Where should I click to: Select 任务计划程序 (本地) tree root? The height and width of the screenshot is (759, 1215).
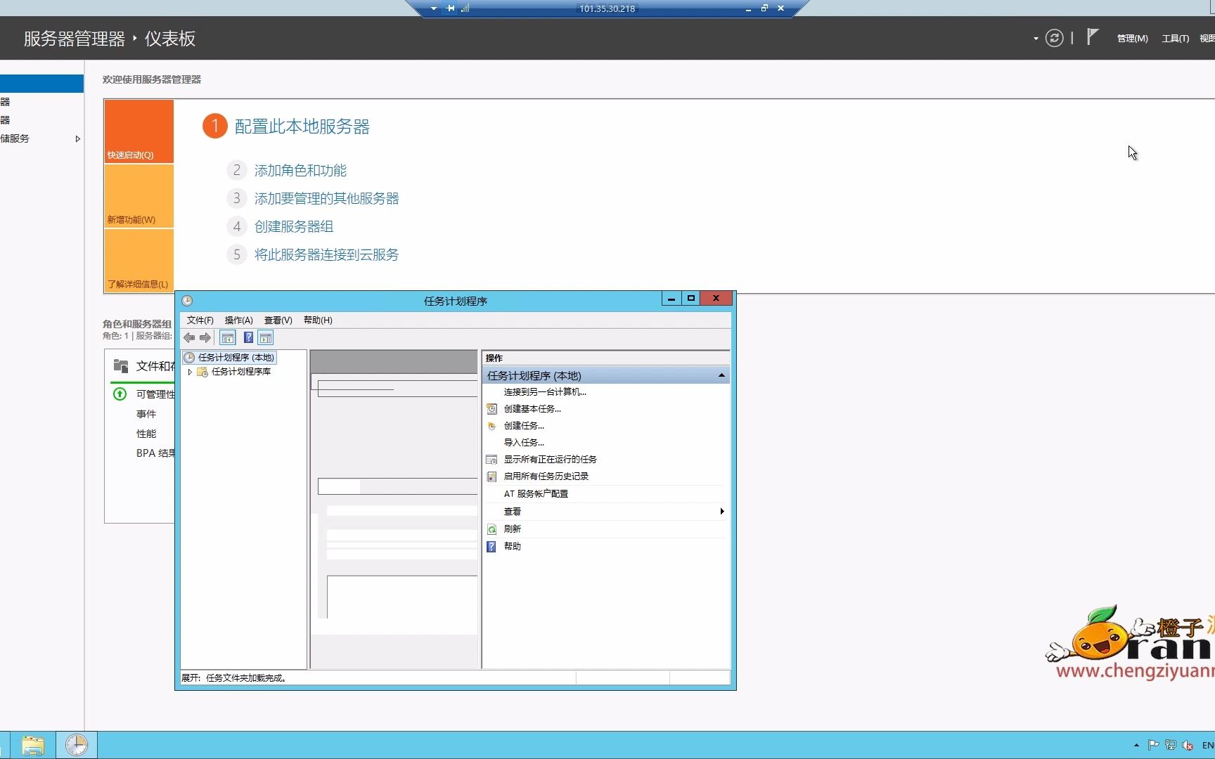tap(236, 358)
